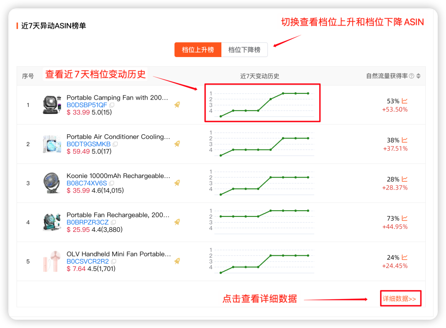Click the orange trend icon next to 38%
This screenshot has width=446, height=328.
pos(403,140)
